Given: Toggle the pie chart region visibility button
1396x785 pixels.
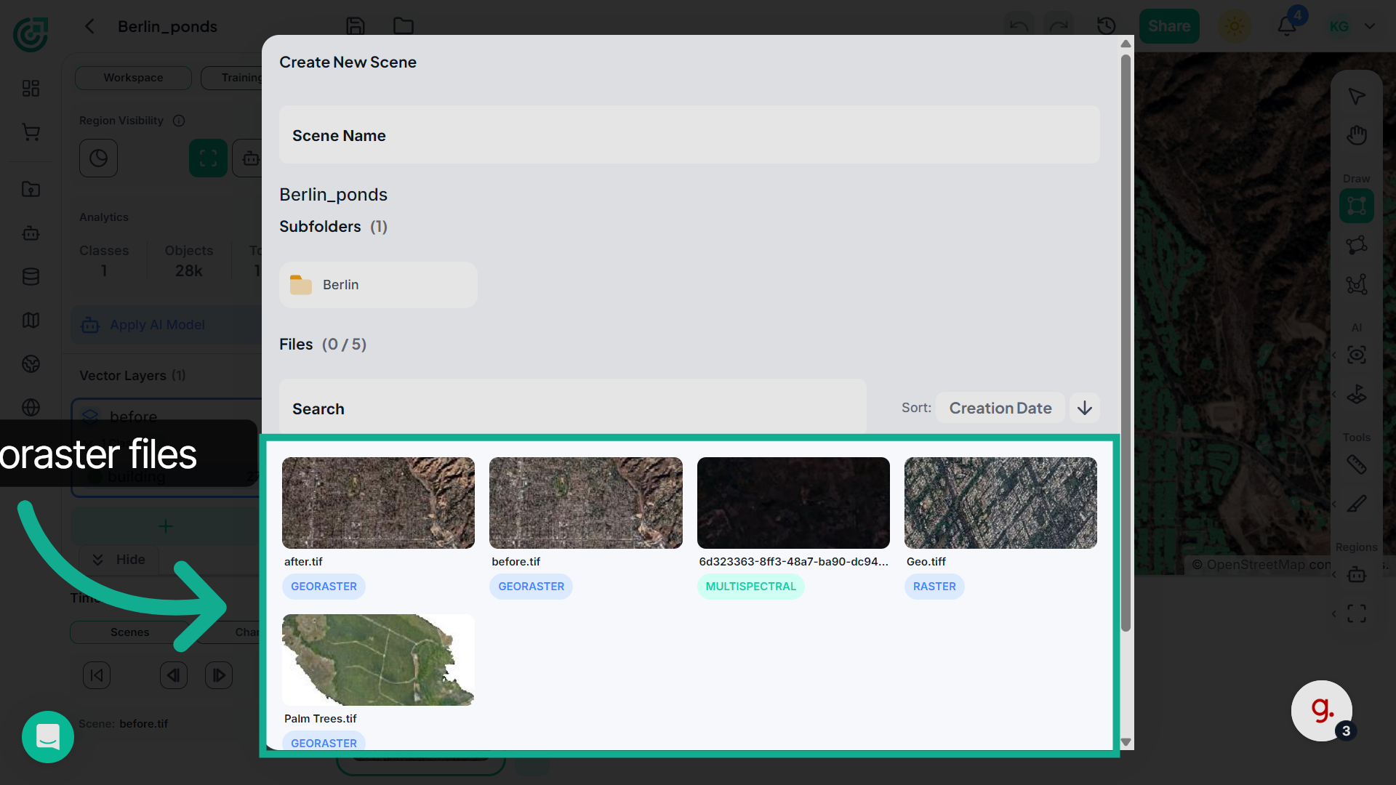Looking at the screenshot, I should tap(98, 158).
